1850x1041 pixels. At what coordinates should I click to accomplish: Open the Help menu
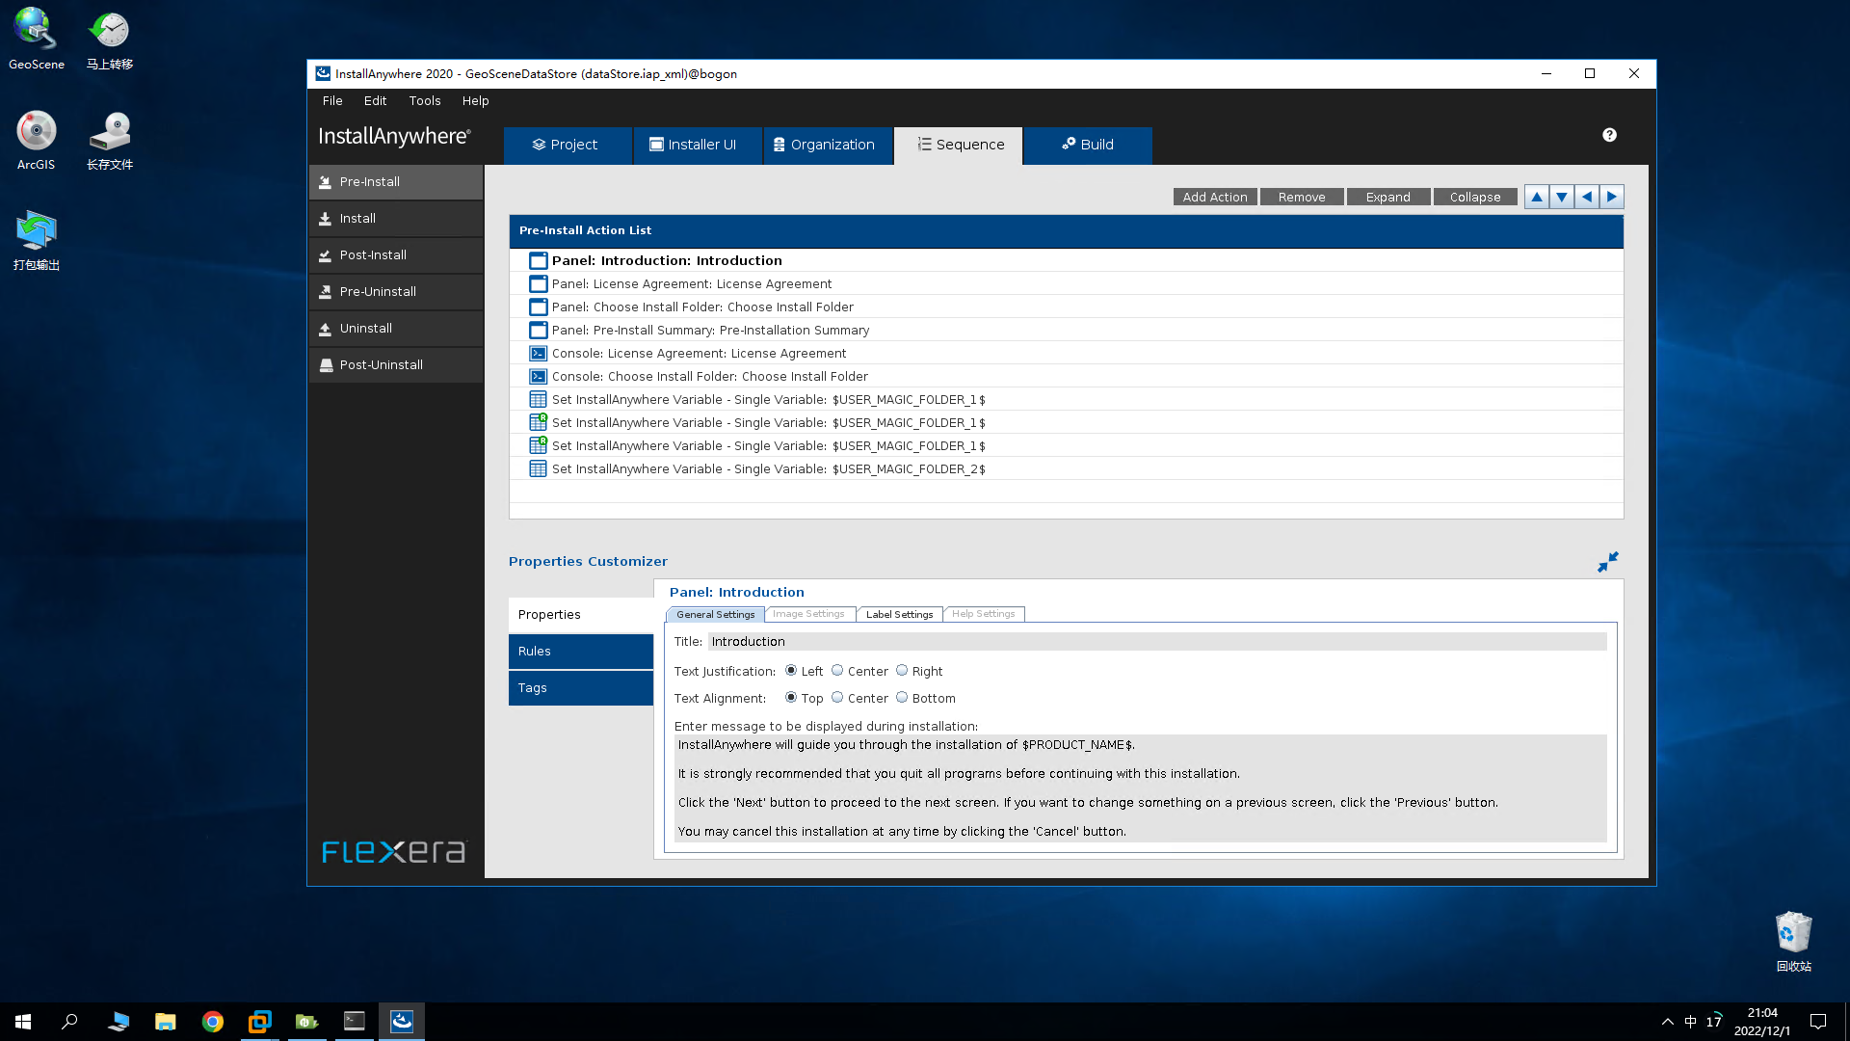coord(475,101)
